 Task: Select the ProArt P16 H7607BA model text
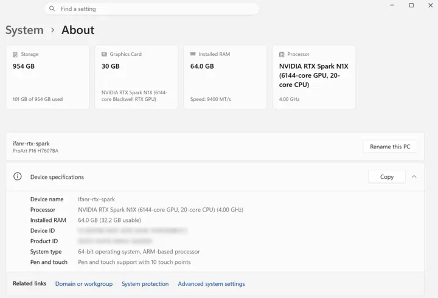[x=35, y=151]
